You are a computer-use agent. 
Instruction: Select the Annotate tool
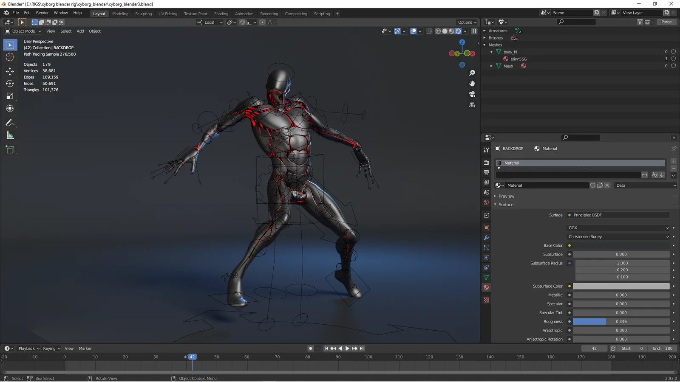point(10,123)
